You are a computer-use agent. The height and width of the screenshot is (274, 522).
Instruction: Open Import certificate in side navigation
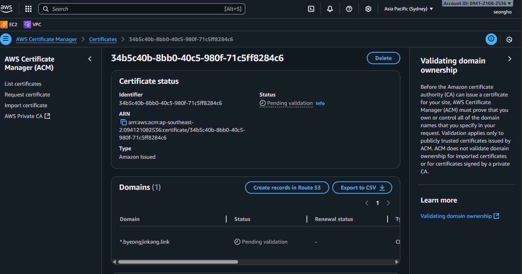pyautogui.click(x=26, y=105)
